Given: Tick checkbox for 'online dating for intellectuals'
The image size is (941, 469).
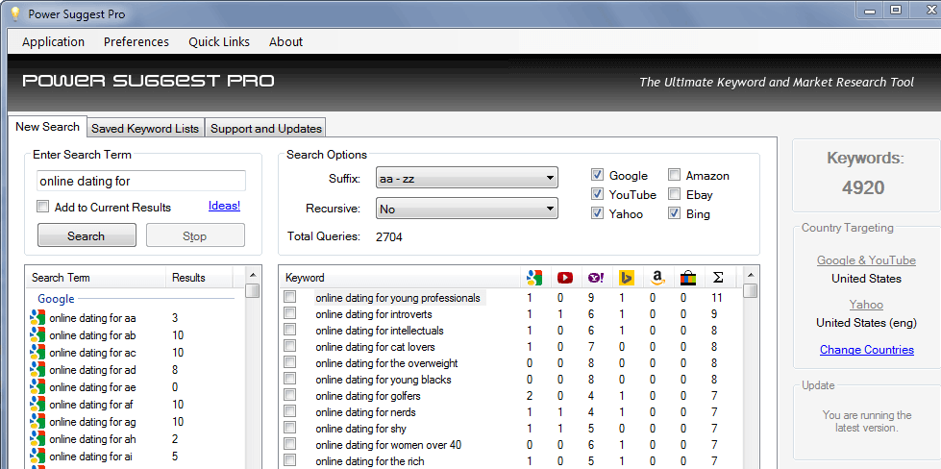Looking at the screenshot, I should (x=290, y=330).
